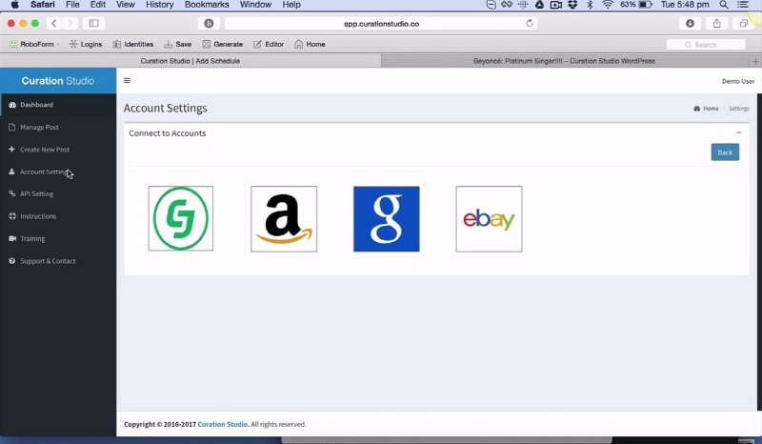
Task: Click the Curation Studio footer link
Action: click(x=223, y=424)
